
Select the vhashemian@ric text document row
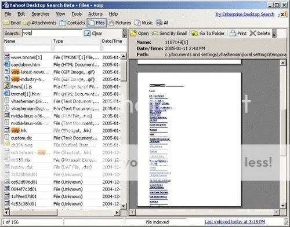[x=62, y=101]
